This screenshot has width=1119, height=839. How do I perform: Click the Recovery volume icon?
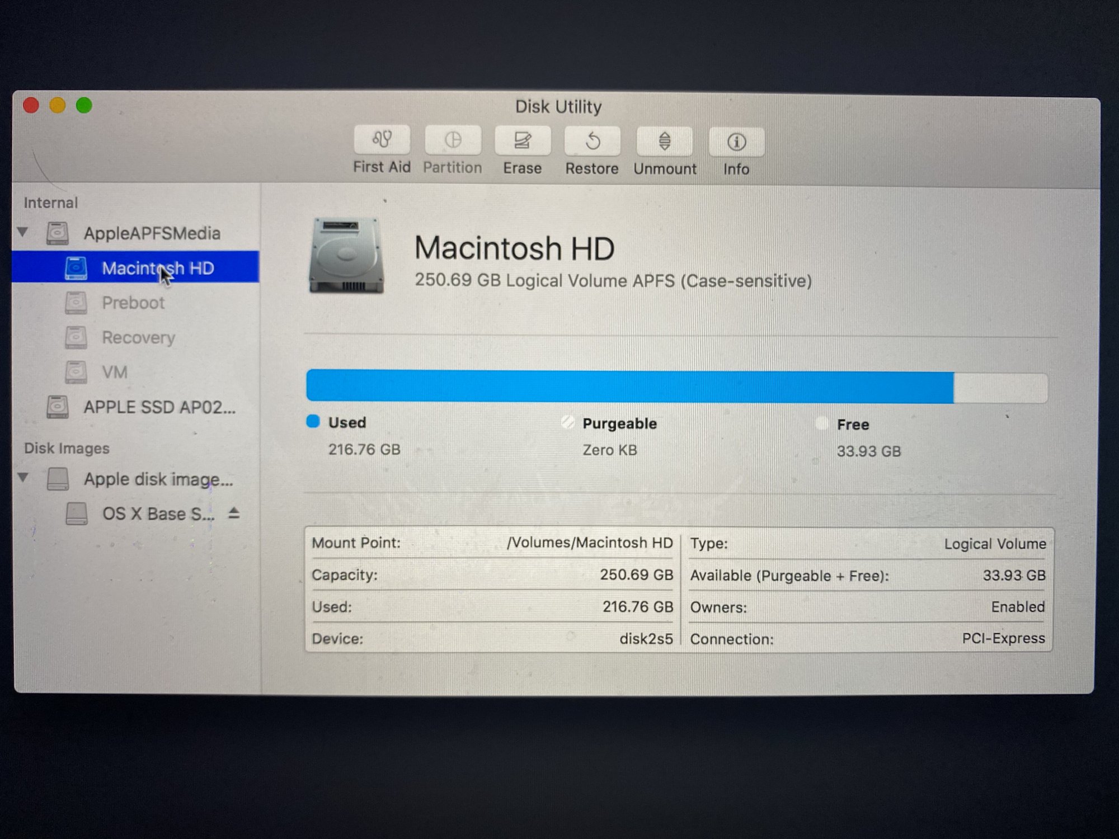(x=76, y=337)
